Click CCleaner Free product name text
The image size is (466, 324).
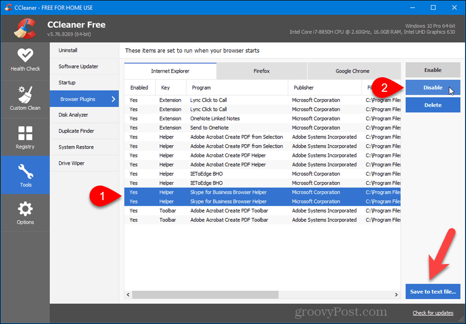click(77, 25)
